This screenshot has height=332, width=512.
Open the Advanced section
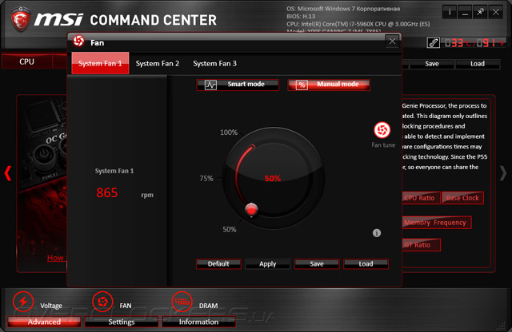click(44, 322)
